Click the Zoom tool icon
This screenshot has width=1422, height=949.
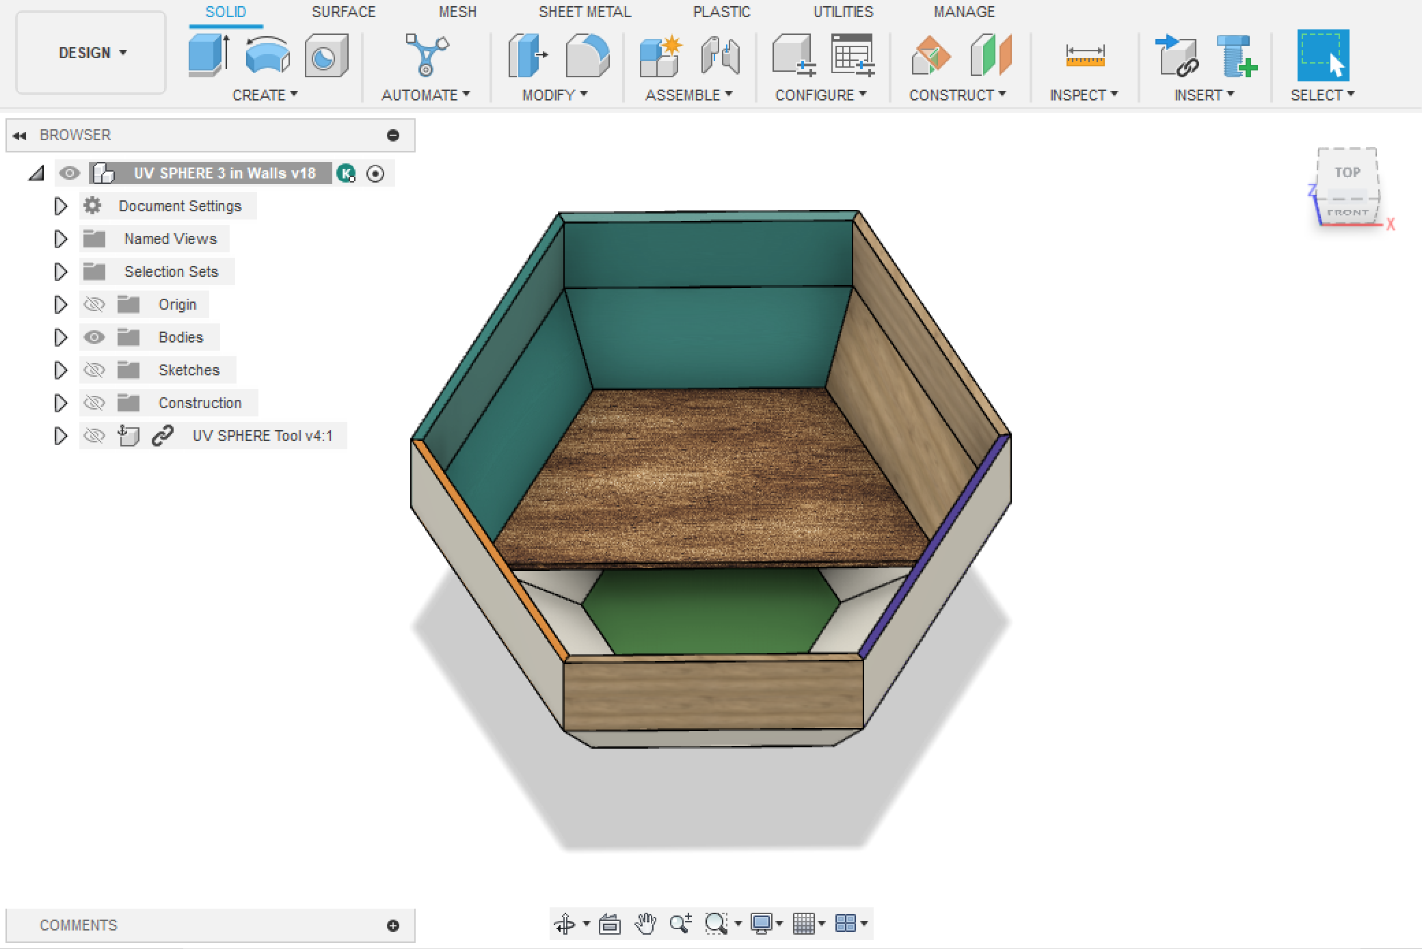pyautogui.click(x=681, y=924)
